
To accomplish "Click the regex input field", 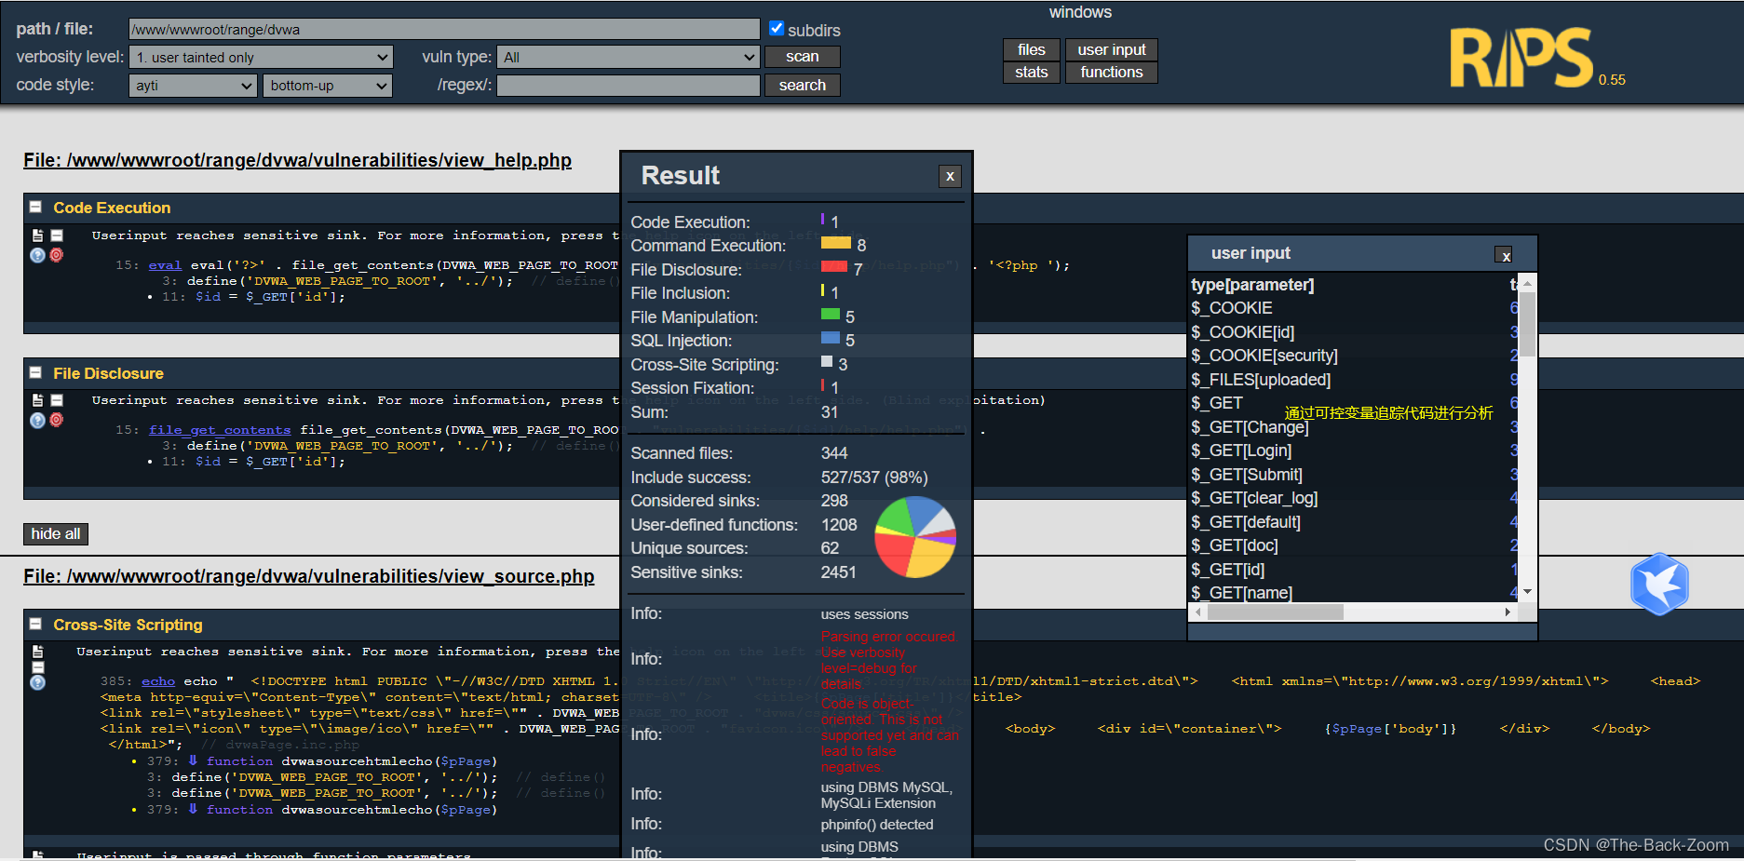I will pyautogui.click(x=629, y=86).
